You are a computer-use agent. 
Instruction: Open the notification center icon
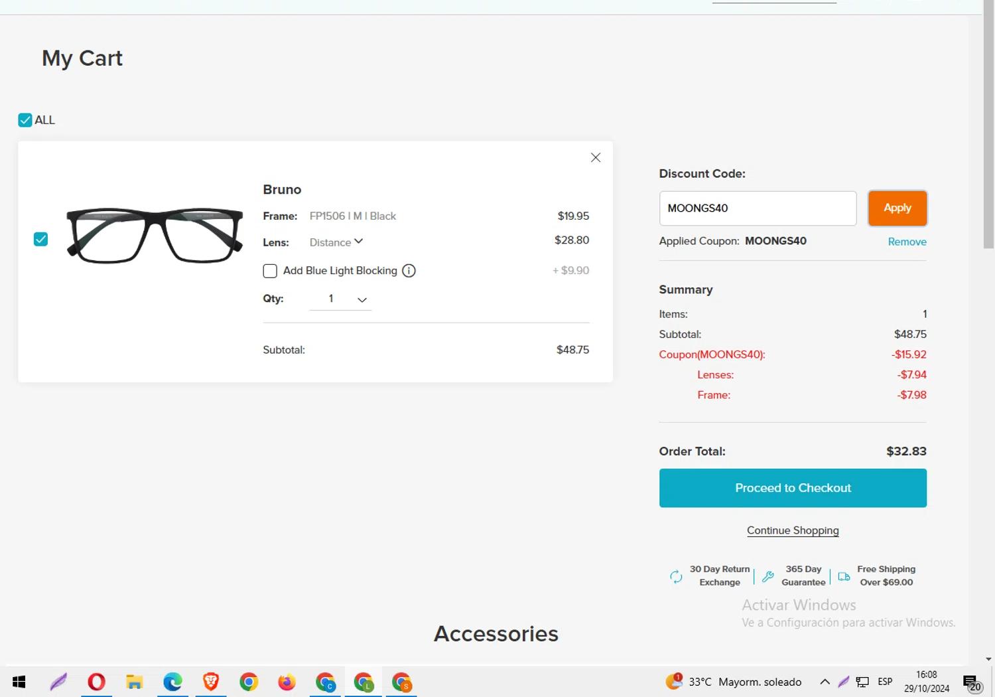pos(972,682)
